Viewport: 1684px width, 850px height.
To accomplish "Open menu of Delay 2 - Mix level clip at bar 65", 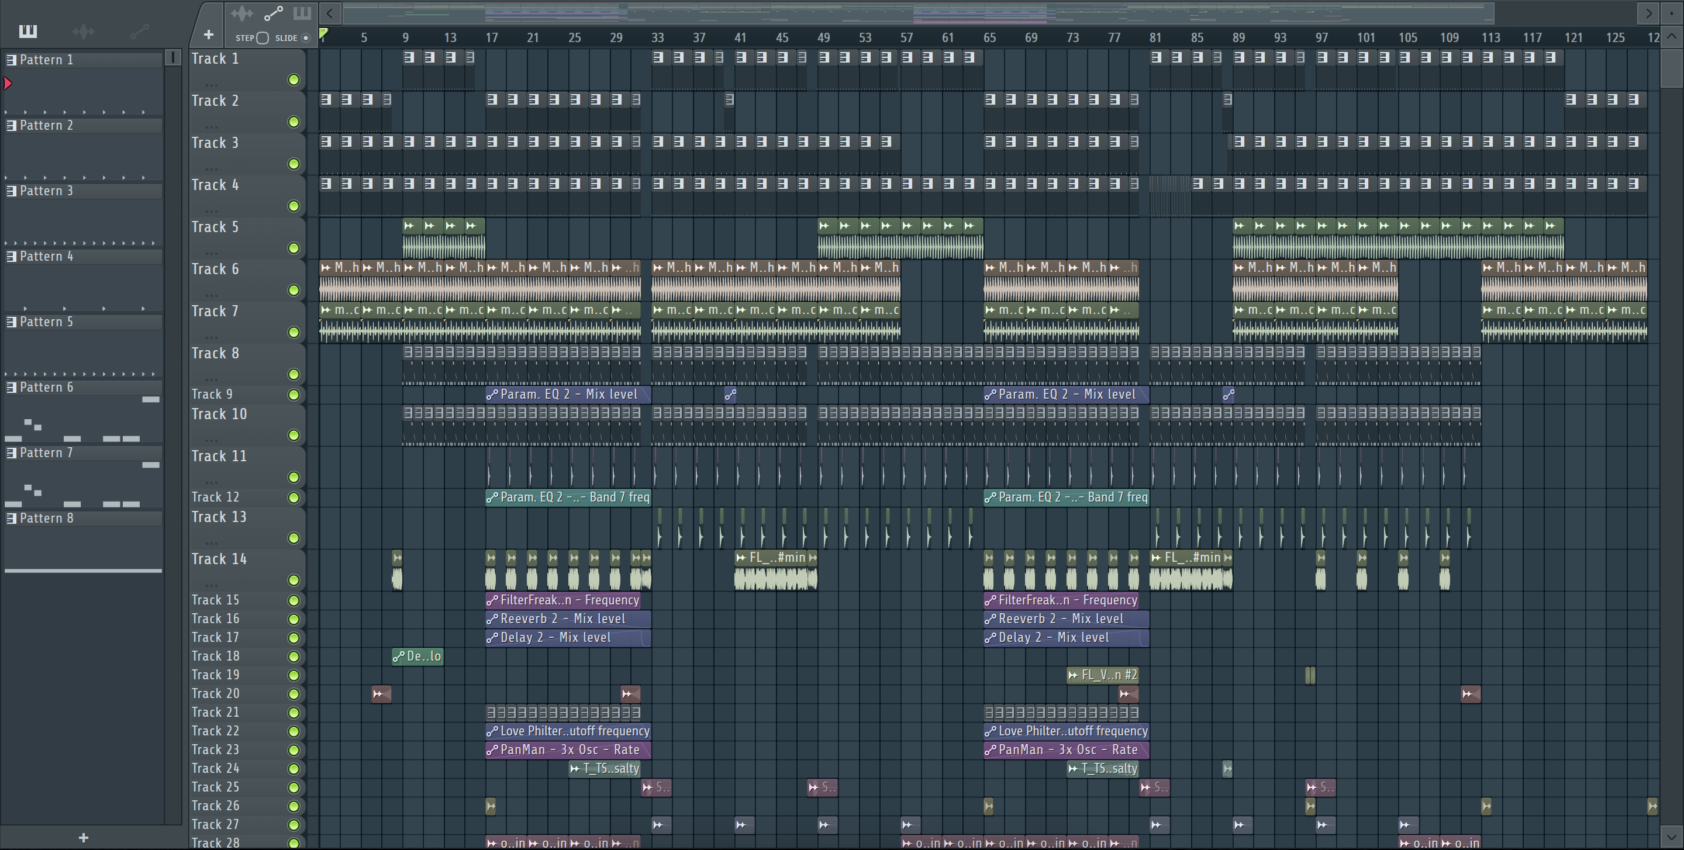I will (x=991, y=638).
